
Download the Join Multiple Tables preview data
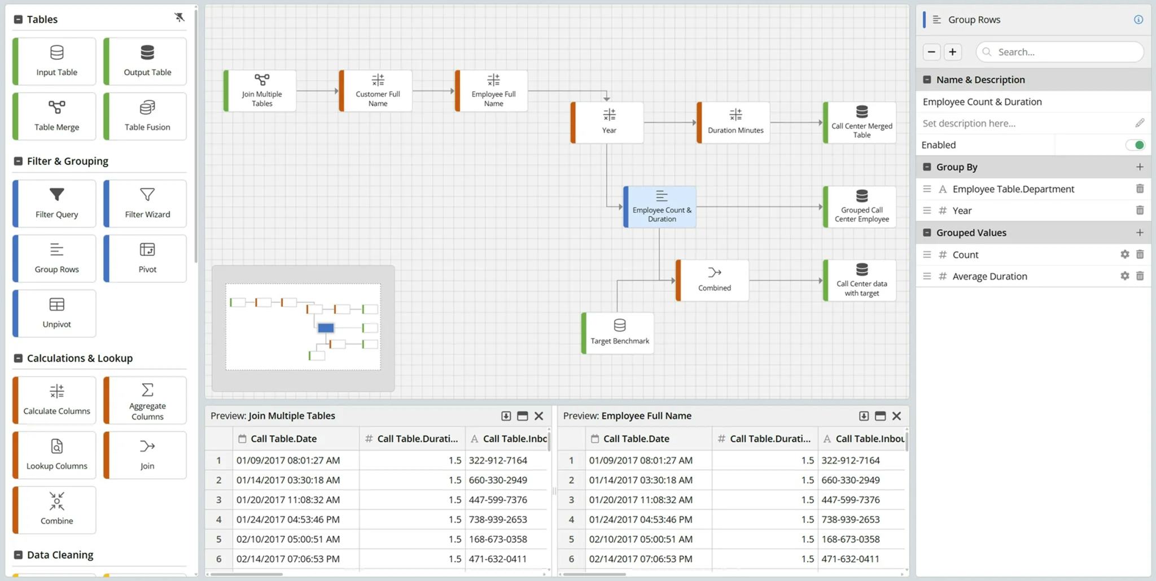coord(505,416)
